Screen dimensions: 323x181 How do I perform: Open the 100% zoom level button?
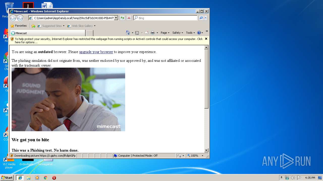click(193, 156)
